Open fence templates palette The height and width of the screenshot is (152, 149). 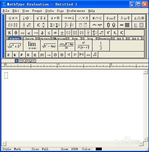pos(13,25)
